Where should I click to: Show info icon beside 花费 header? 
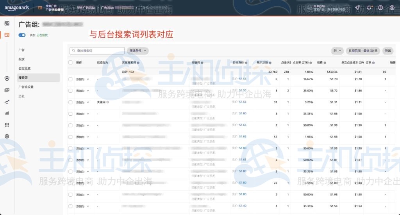325,63
